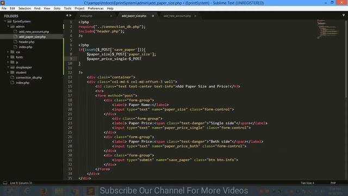
Task: Click the isset call on line 7
Action: (90, 50)
